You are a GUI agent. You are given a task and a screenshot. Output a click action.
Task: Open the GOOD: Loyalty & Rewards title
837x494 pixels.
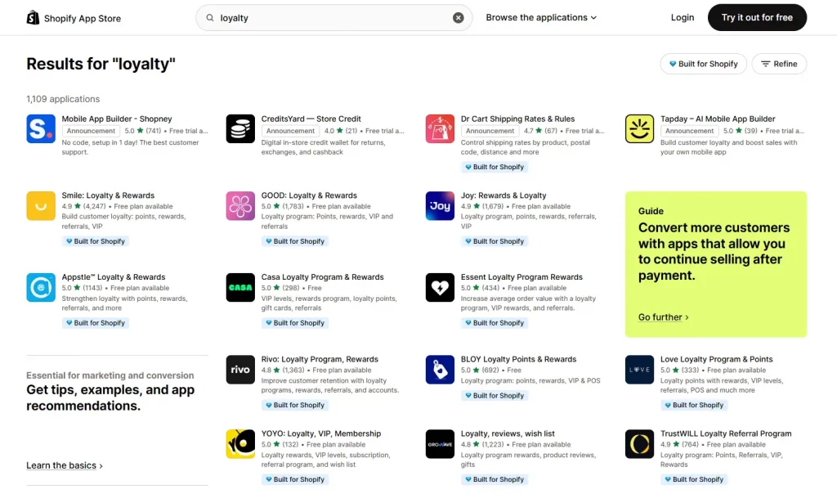click(308, 195)
